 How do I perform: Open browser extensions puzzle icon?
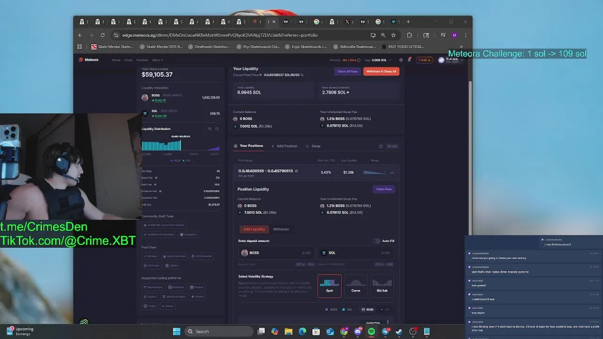(409, 35)
